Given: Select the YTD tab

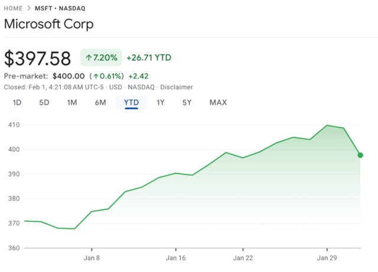Looking at the screenshot, I should [x=131, y=103].
